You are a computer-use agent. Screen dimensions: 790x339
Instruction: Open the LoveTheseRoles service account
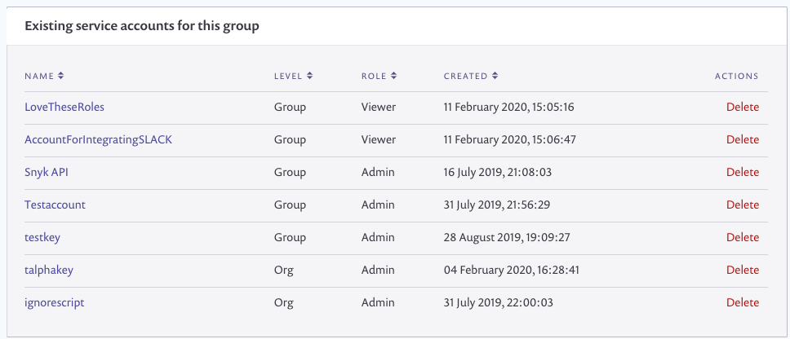click(x=64, y=107)
